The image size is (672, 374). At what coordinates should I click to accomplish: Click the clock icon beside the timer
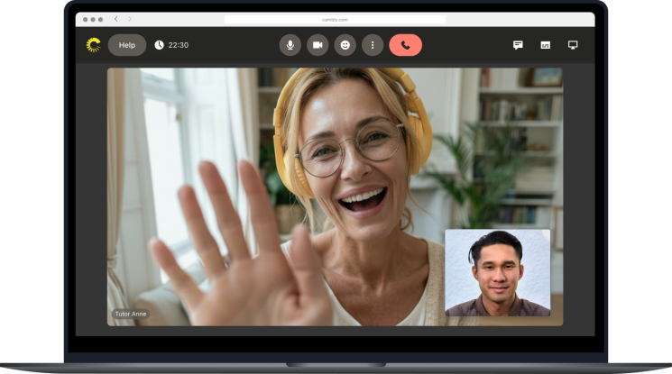coord(159,45)
